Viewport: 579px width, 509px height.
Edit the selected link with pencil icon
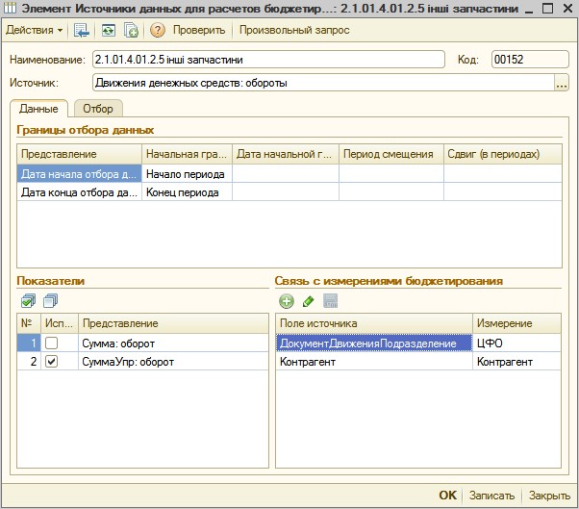[308, 302]
